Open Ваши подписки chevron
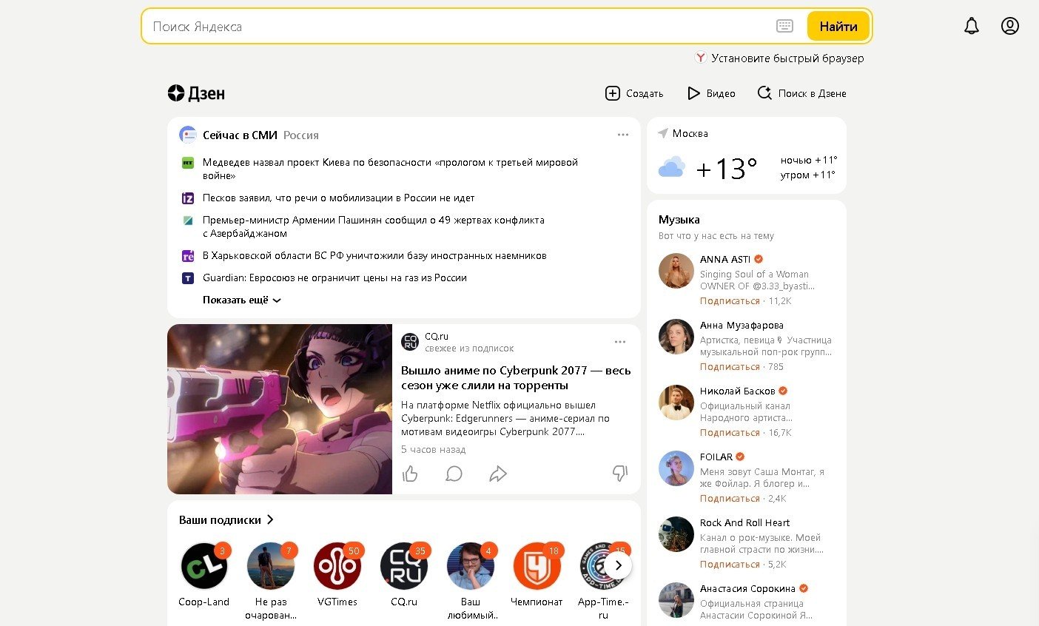This screenshot has height=626, width=1039. click(270, 519)
